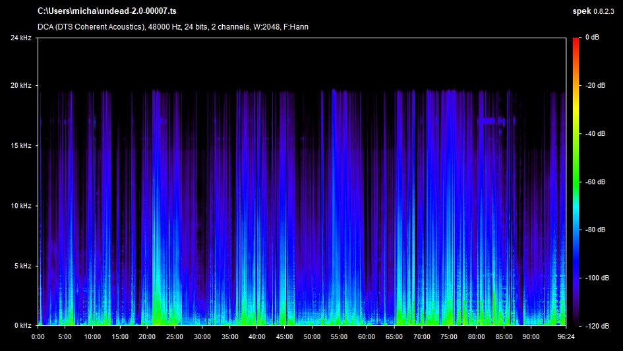Click the 0:00 time marker
Viewport: 623px width, 351px height.
pyautogui.click(x=38, y=336)
